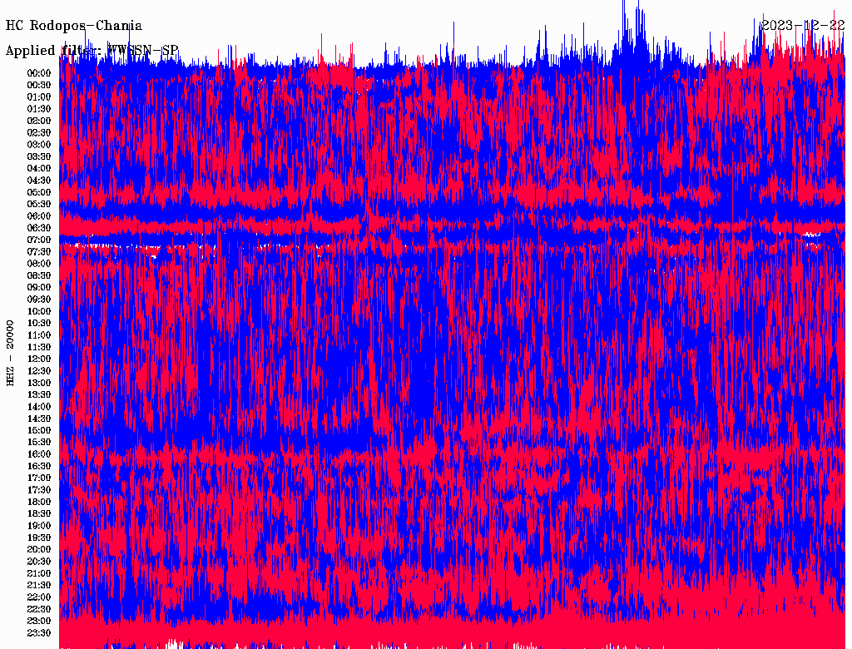Click the 2023-12-22 date label
Screen dimensions: 852x649
(x=803, y=25)
